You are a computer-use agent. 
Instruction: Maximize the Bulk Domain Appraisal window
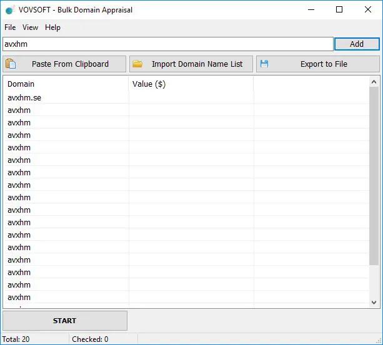point(339,10)
